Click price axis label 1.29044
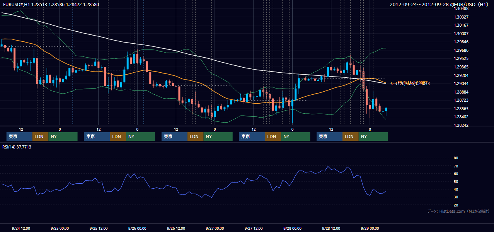The image size is (494, 232). click(x=461, y=84)
